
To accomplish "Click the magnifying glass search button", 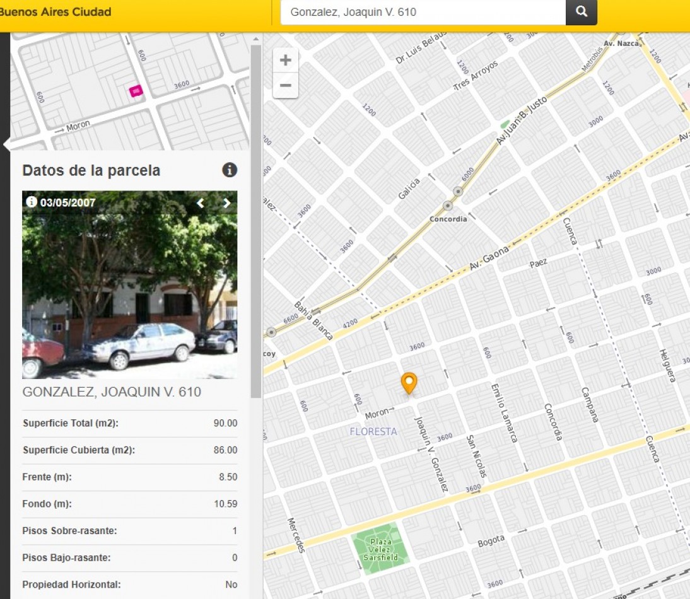I will click(581, 12).
